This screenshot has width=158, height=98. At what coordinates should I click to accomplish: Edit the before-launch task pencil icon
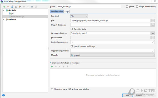coord(60,66)
